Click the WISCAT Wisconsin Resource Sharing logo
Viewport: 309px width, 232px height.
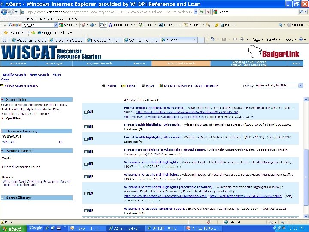click(x=51, y=52)
